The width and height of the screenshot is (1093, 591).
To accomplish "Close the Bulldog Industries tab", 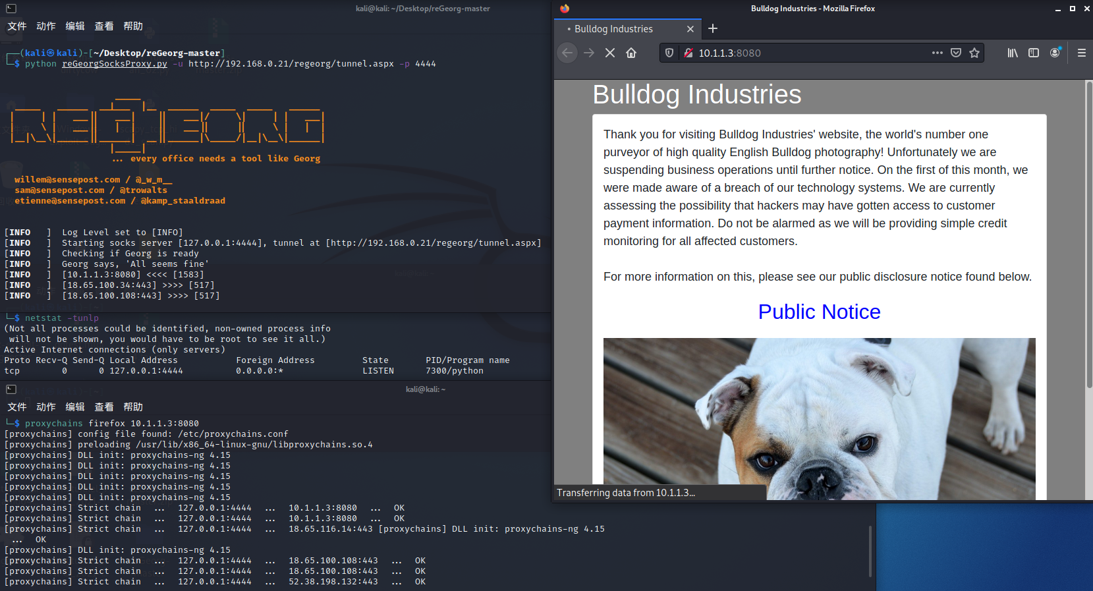I will coord(690,29).
